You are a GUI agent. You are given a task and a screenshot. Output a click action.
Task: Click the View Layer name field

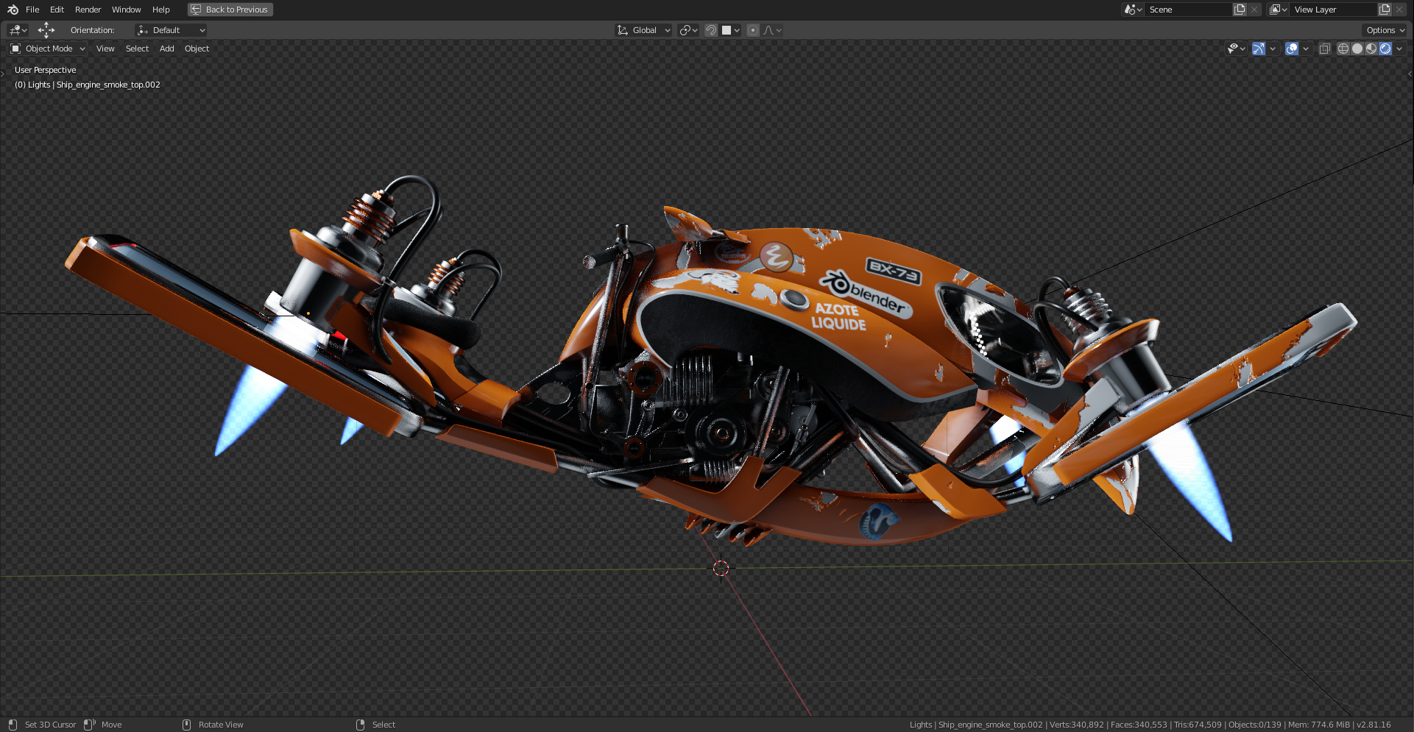pos(1333,10)
